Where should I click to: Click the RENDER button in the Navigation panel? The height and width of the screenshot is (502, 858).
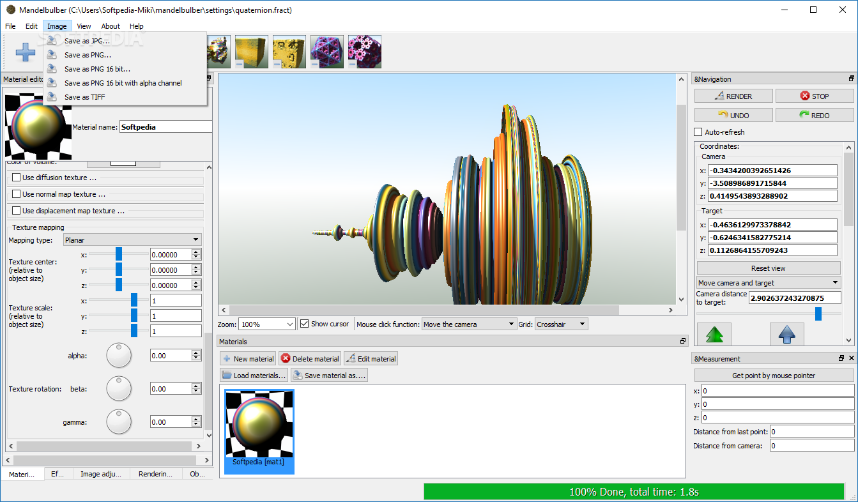pos(733,96)
